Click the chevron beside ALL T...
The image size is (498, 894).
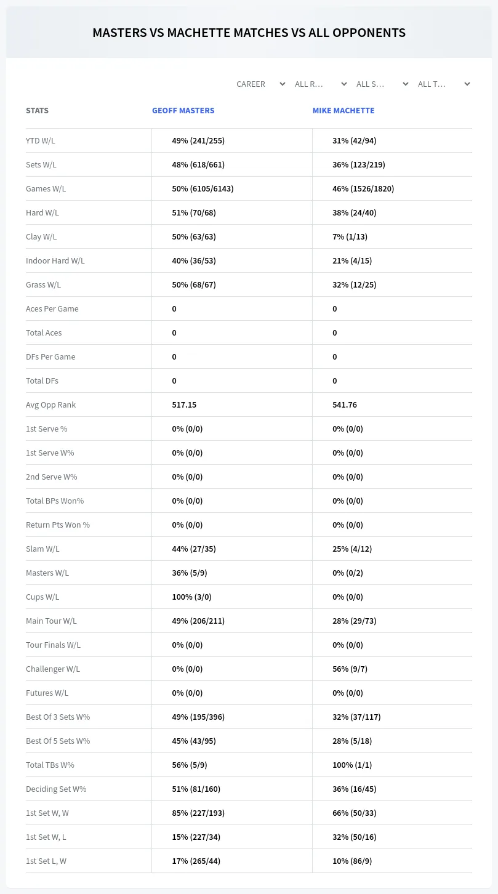(x=467, y=84)
